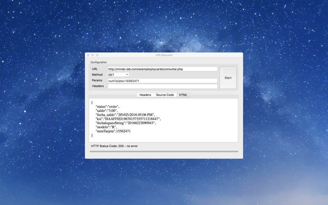Switch to the Headers response tab
The image size is (328, 205).
click(x=145, y=95)
